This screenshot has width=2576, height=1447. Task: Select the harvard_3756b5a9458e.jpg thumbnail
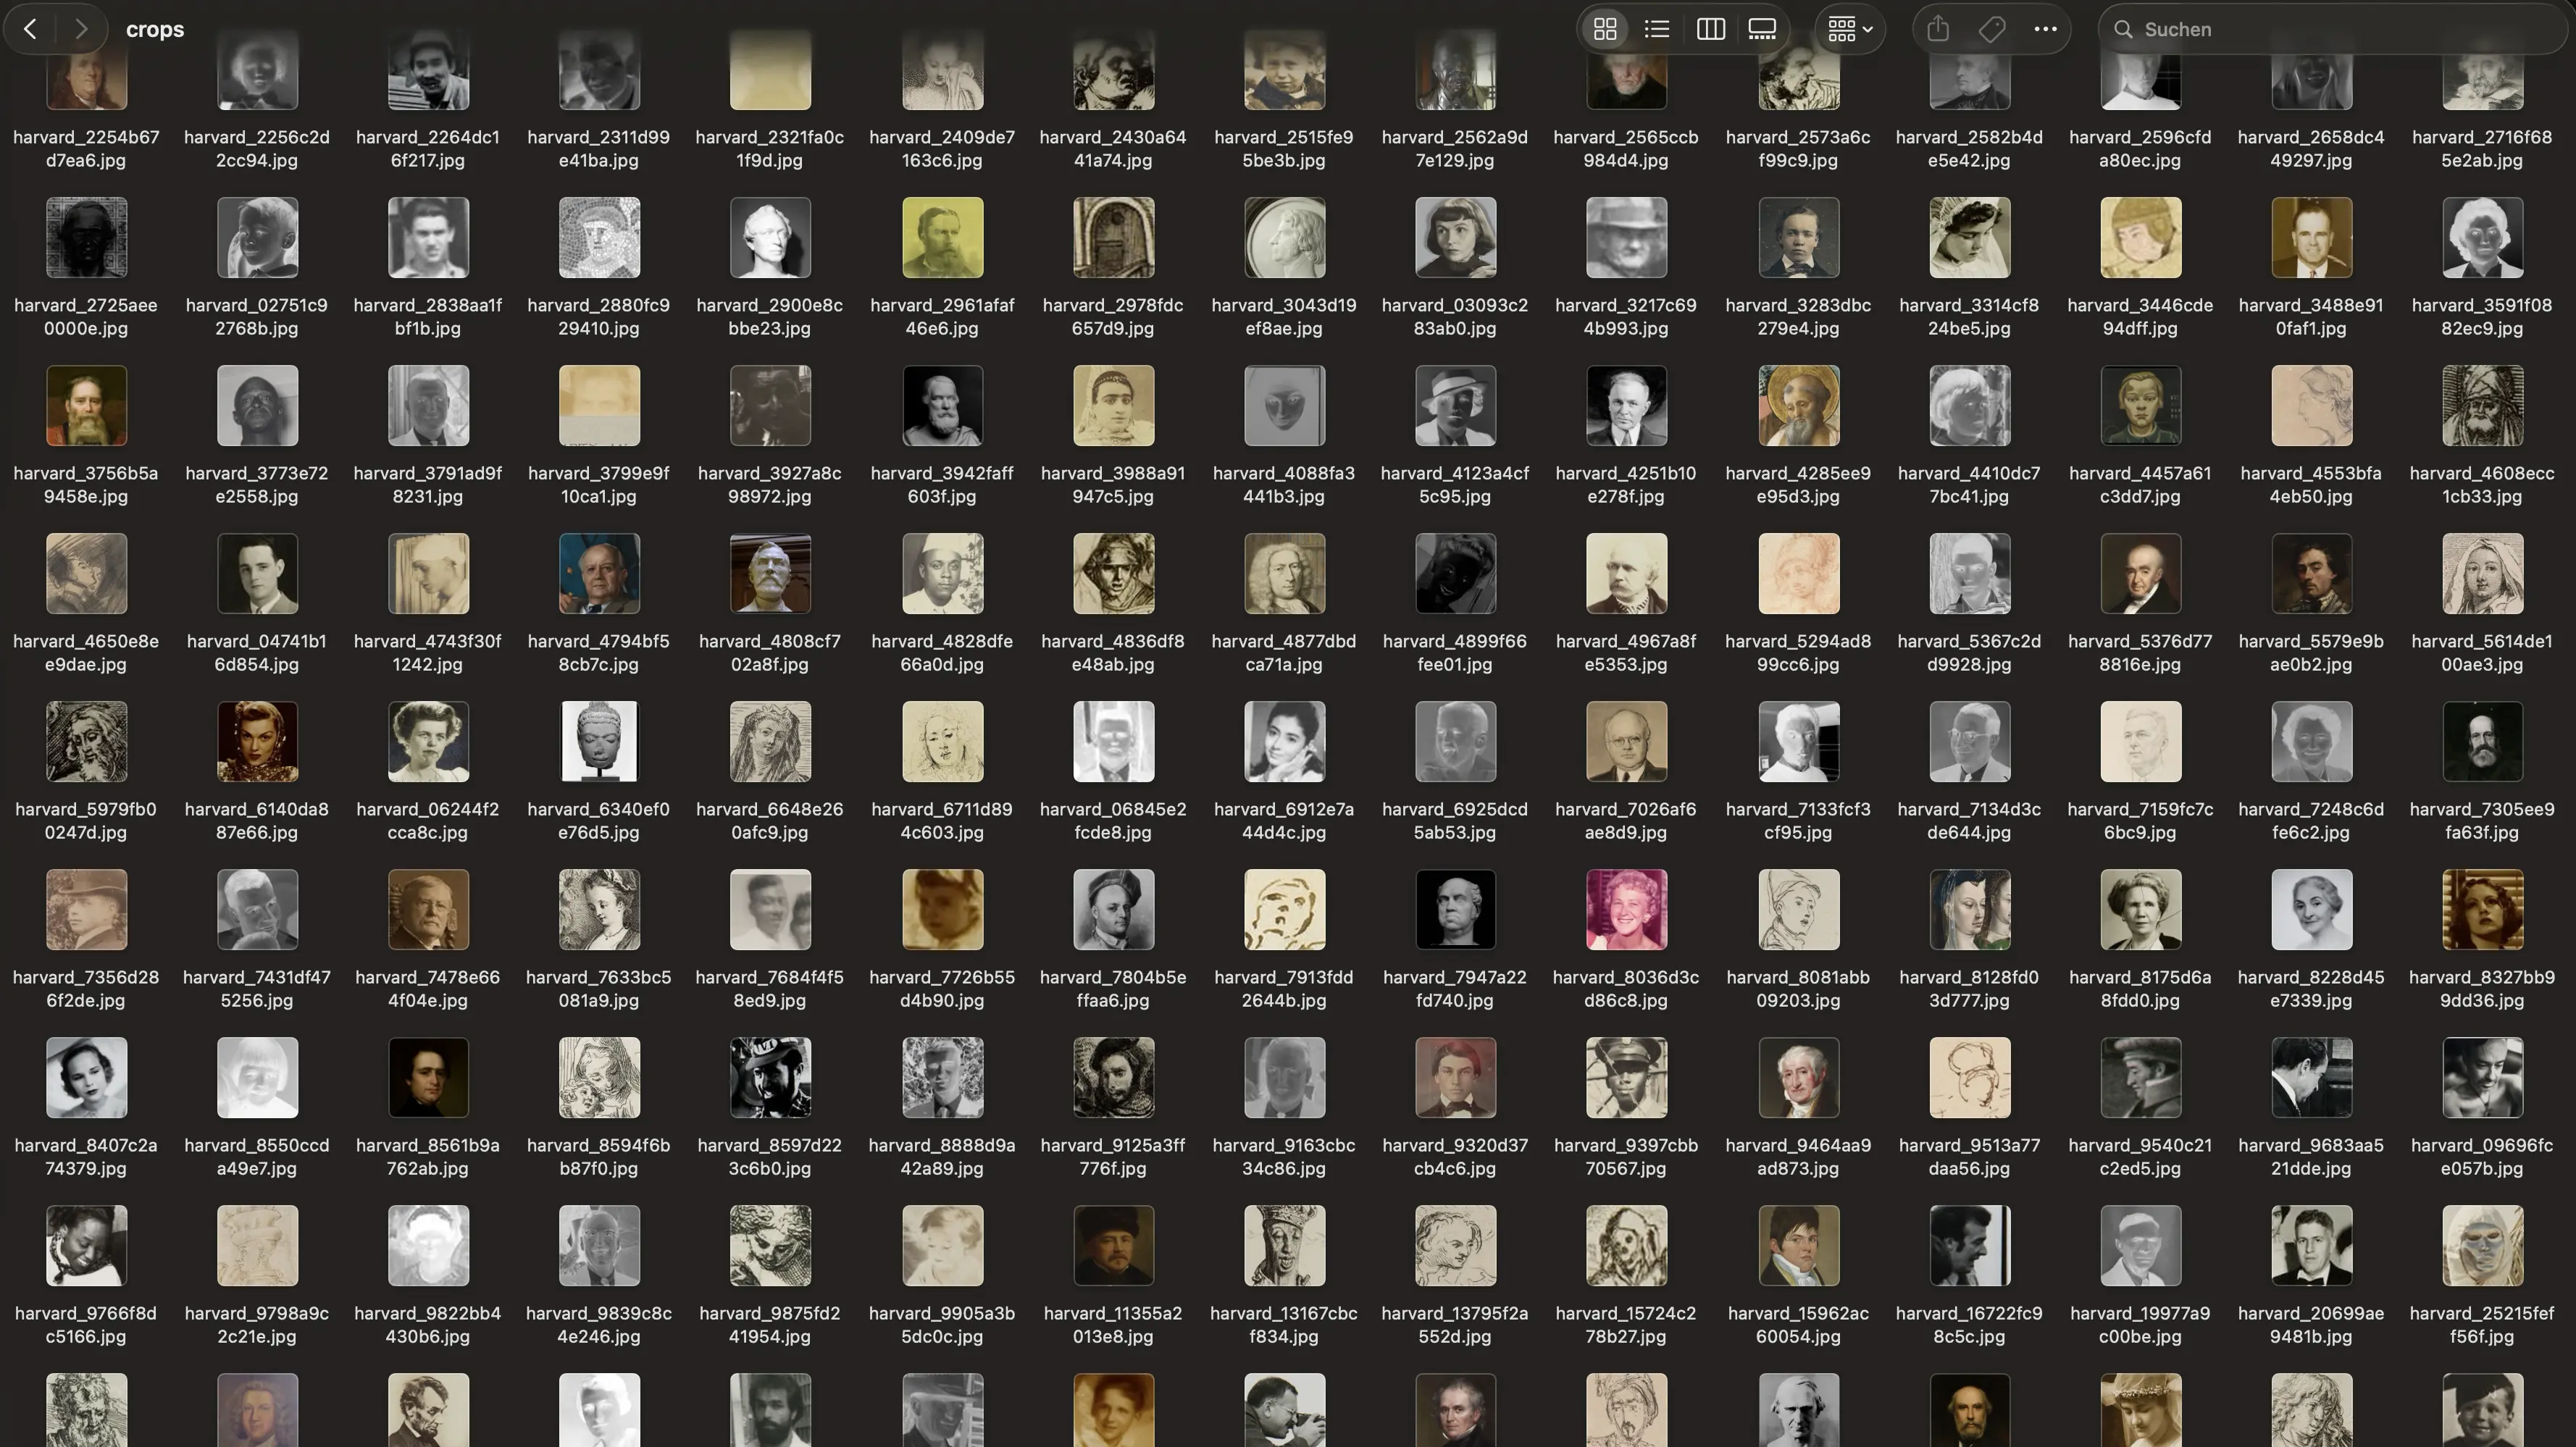(x=86, y=405)
